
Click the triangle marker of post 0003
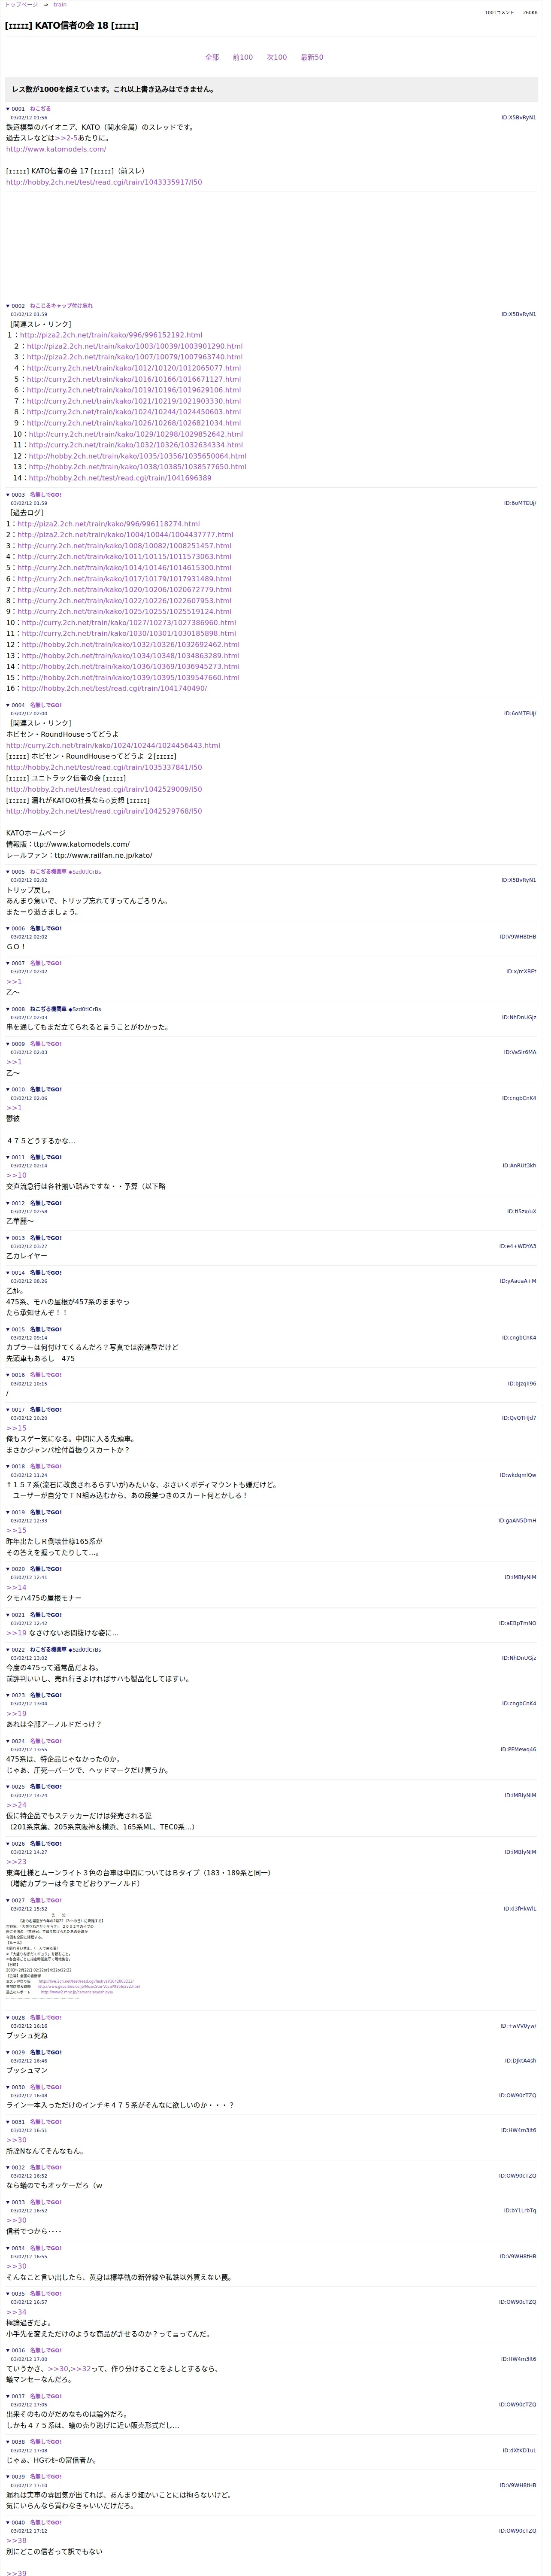click(8, 495)
